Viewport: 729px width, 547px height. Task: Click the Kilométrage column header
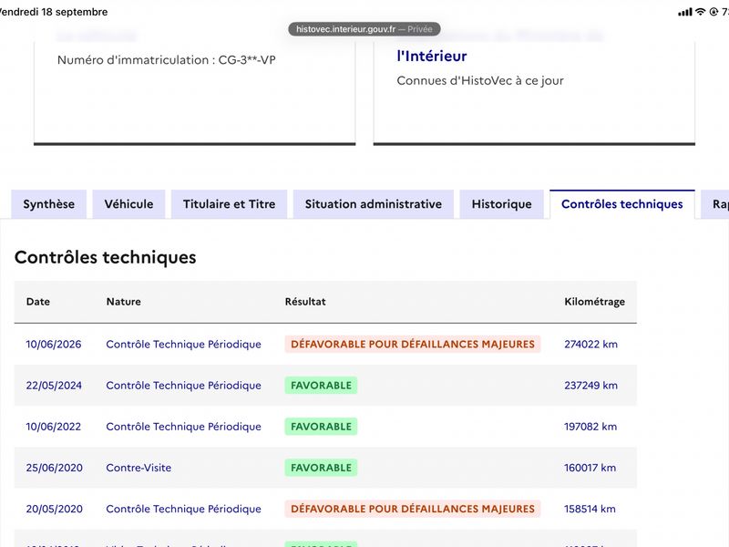click(595, 302)
